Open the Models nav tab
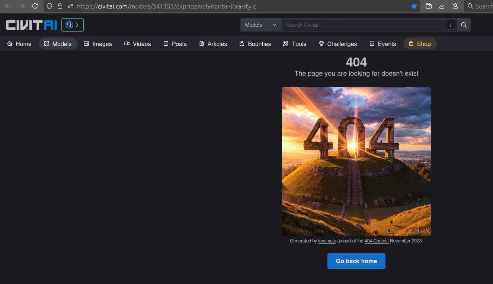The height and width of the screenshot is (284, 493). click(58, 44)
